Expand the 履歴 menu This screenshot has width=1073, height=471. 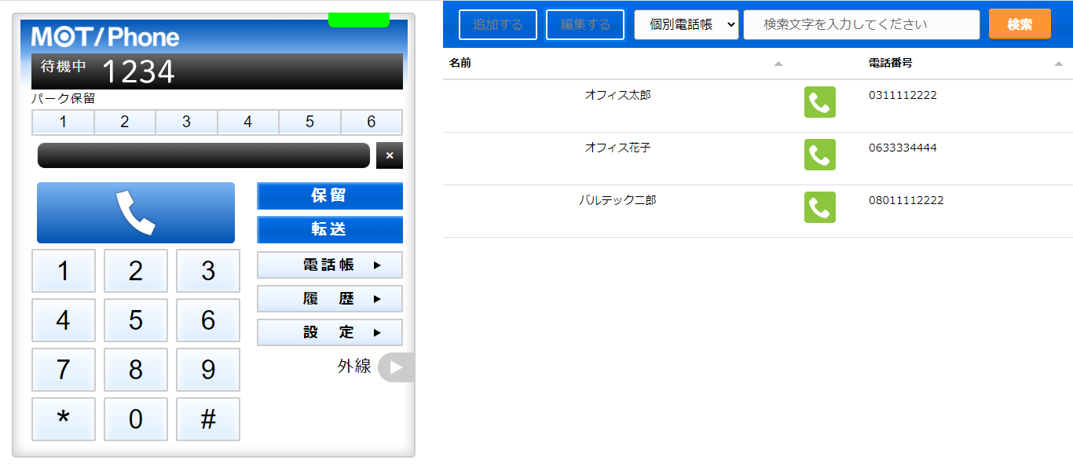329,299
